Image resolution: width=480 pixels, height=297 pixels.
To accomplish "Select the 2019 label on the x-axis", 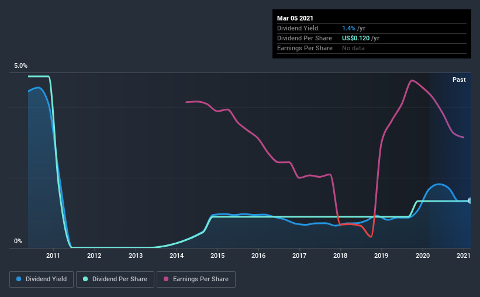I will [x=381, y=255].
